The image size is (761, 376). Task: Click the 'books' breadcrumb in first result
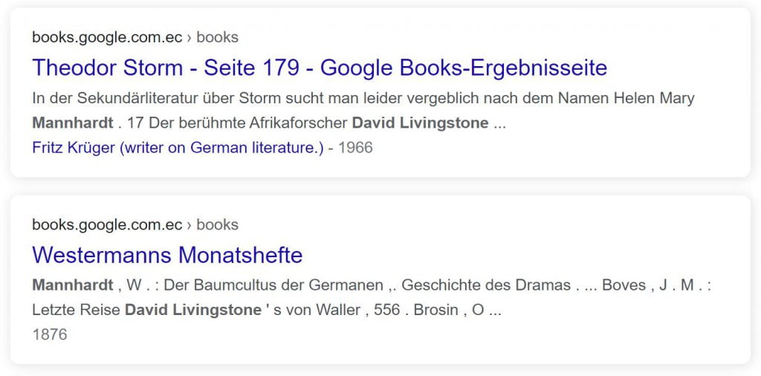(217, 37)
